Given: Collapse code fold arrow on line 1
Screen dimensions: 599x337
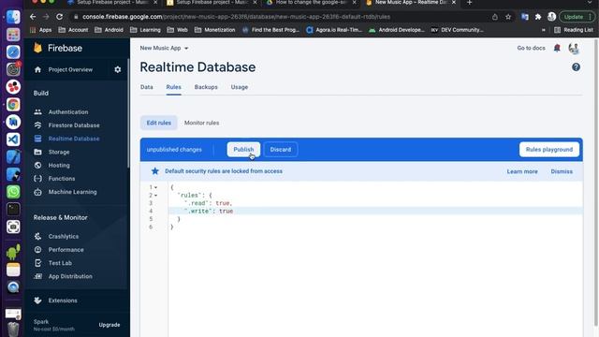Looking at the screenshot, I should 156,187.
